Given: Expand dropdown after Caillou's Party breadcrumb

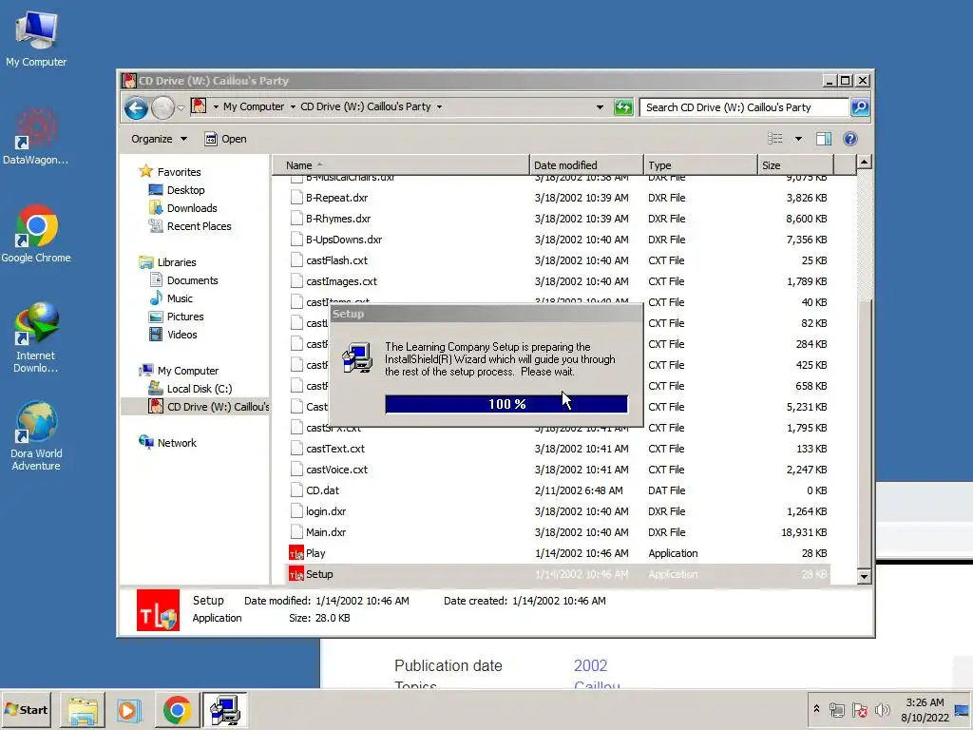Looking at the screenshot, I should click(439, 106).
